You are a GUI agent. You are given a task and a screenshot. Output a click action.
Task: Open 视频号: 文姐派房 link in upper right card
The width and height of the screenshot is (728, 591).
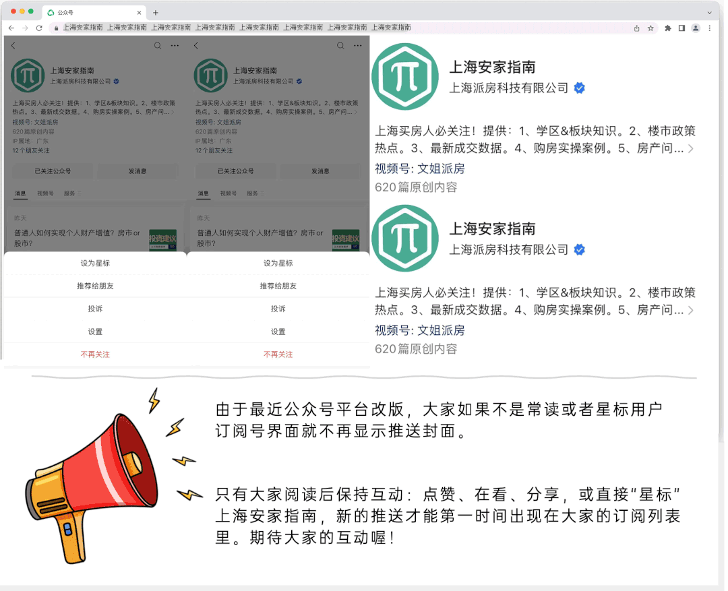tap(420, 168)
